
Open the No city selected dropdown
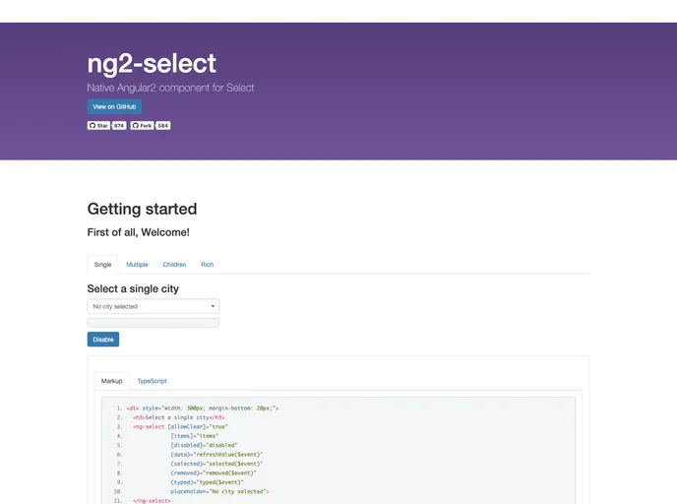pos(154,306)
